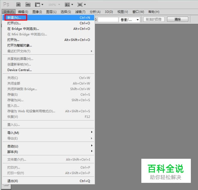Choose 关闭全部 menu entry

[48, 83]
